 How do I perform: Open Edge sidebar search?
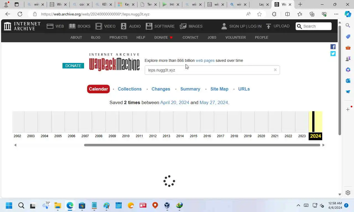point(348,25)
